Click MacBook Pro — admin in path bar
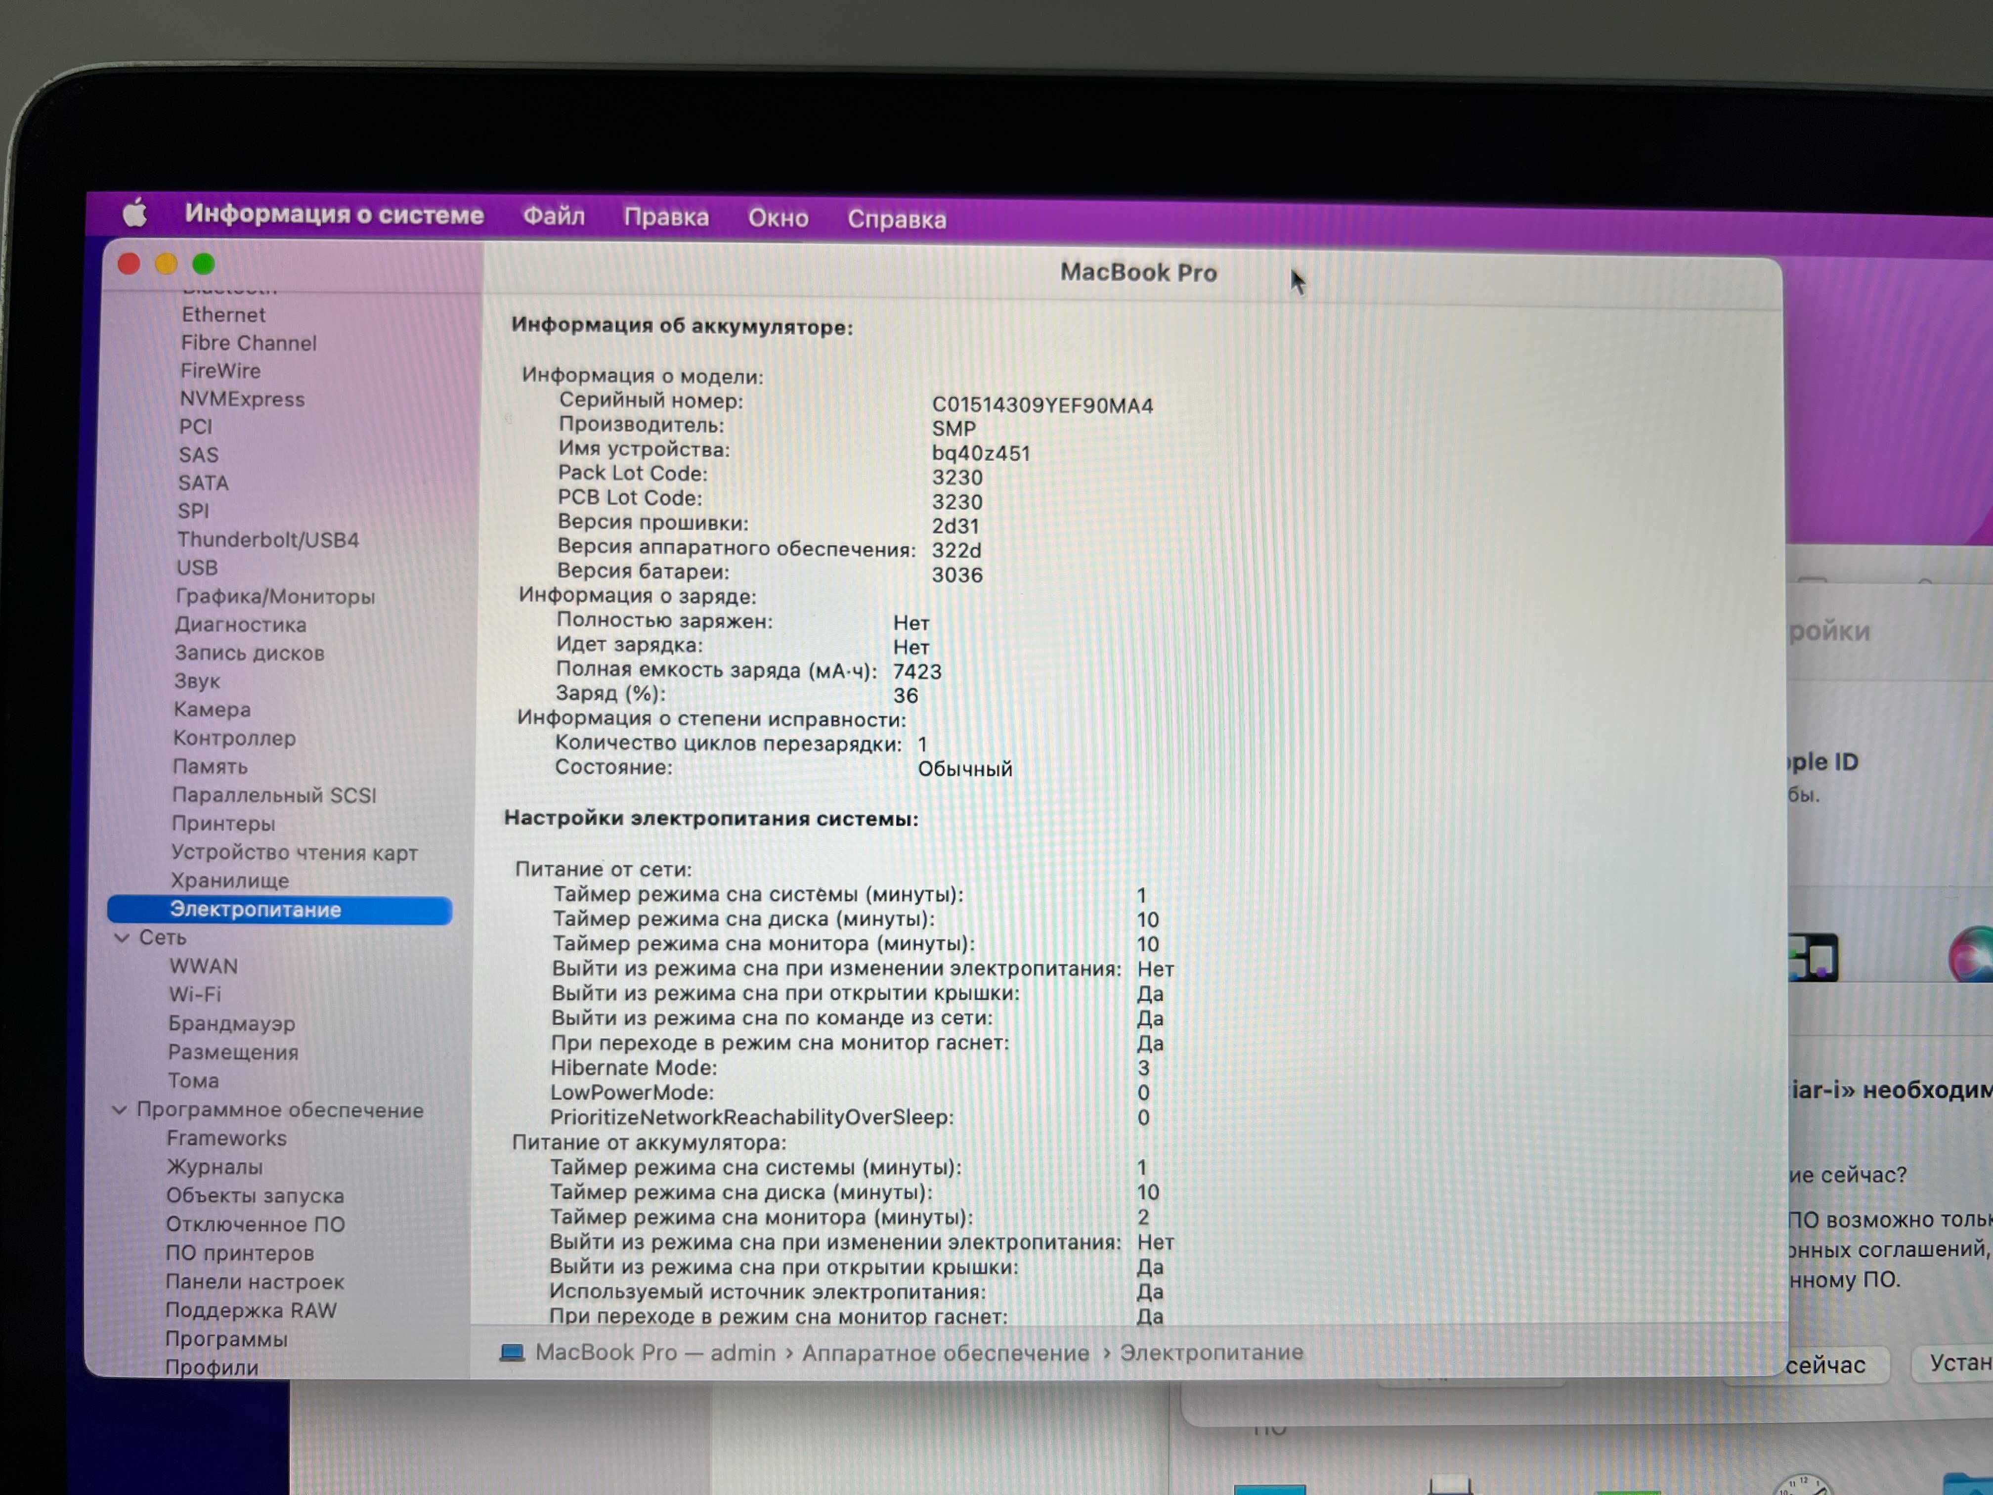The height and width of the screenshot is (1495, 1993). point(655,1353)
